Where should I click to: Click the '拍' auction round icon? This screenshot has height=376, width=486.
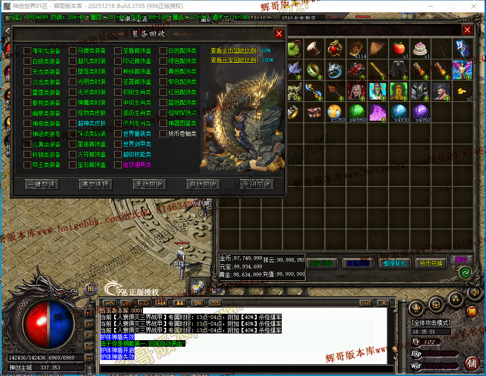(90, 289)
